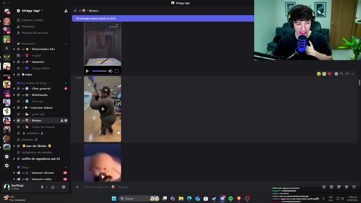The image size is (361, 203).
Task: Click the 28 mensajes nuevos banner
Action: tap(163, 18)
